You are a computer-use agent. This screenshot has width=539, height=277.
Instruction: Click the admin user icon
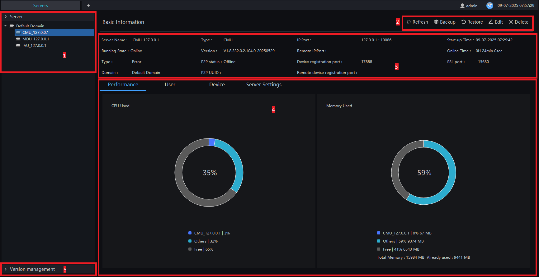(x=462, y=6)
